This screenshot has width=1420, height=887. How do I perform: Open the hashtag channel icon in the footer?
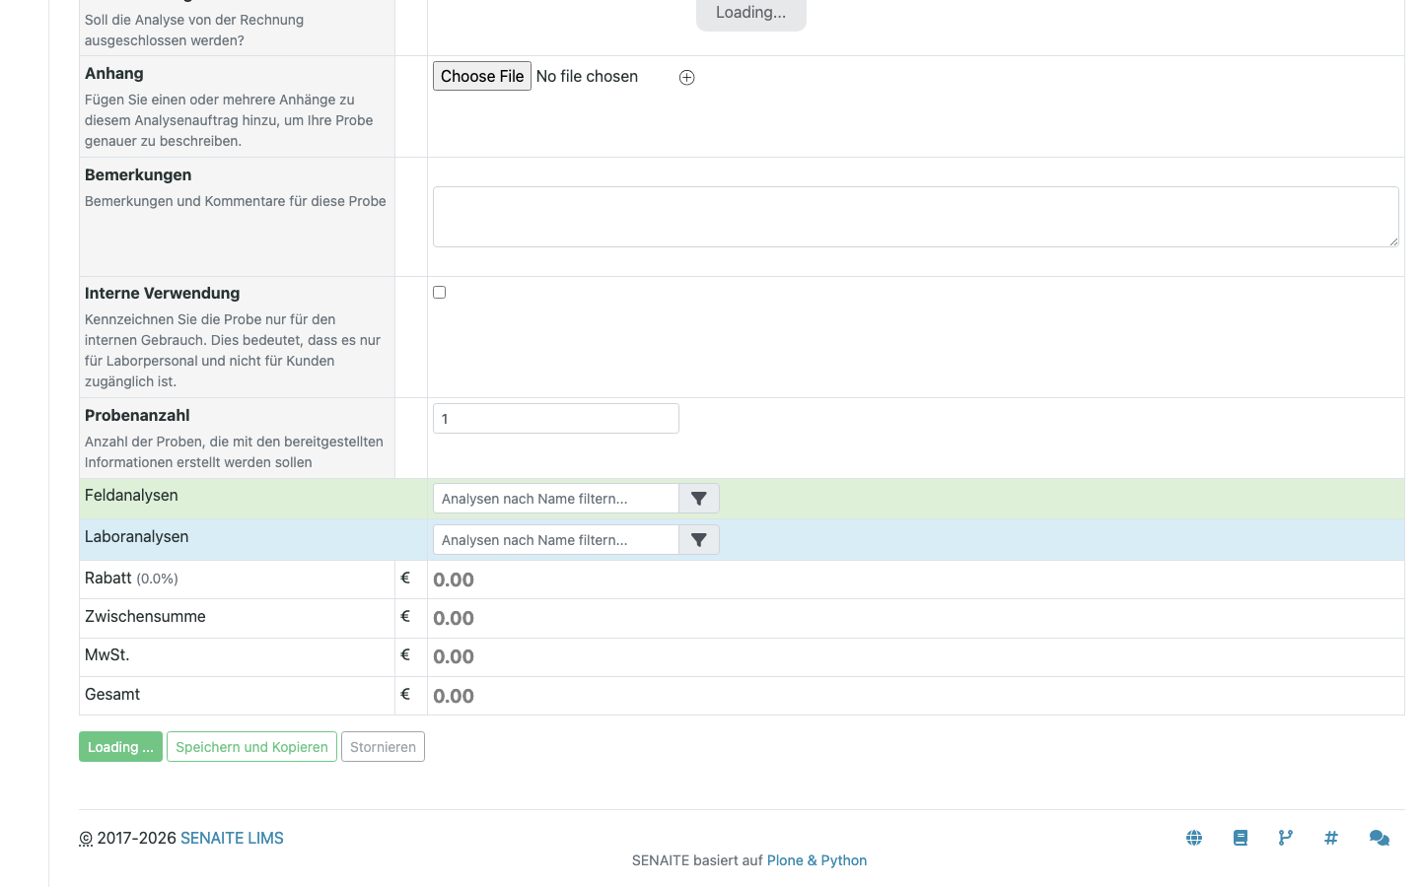coord(1331,837)
